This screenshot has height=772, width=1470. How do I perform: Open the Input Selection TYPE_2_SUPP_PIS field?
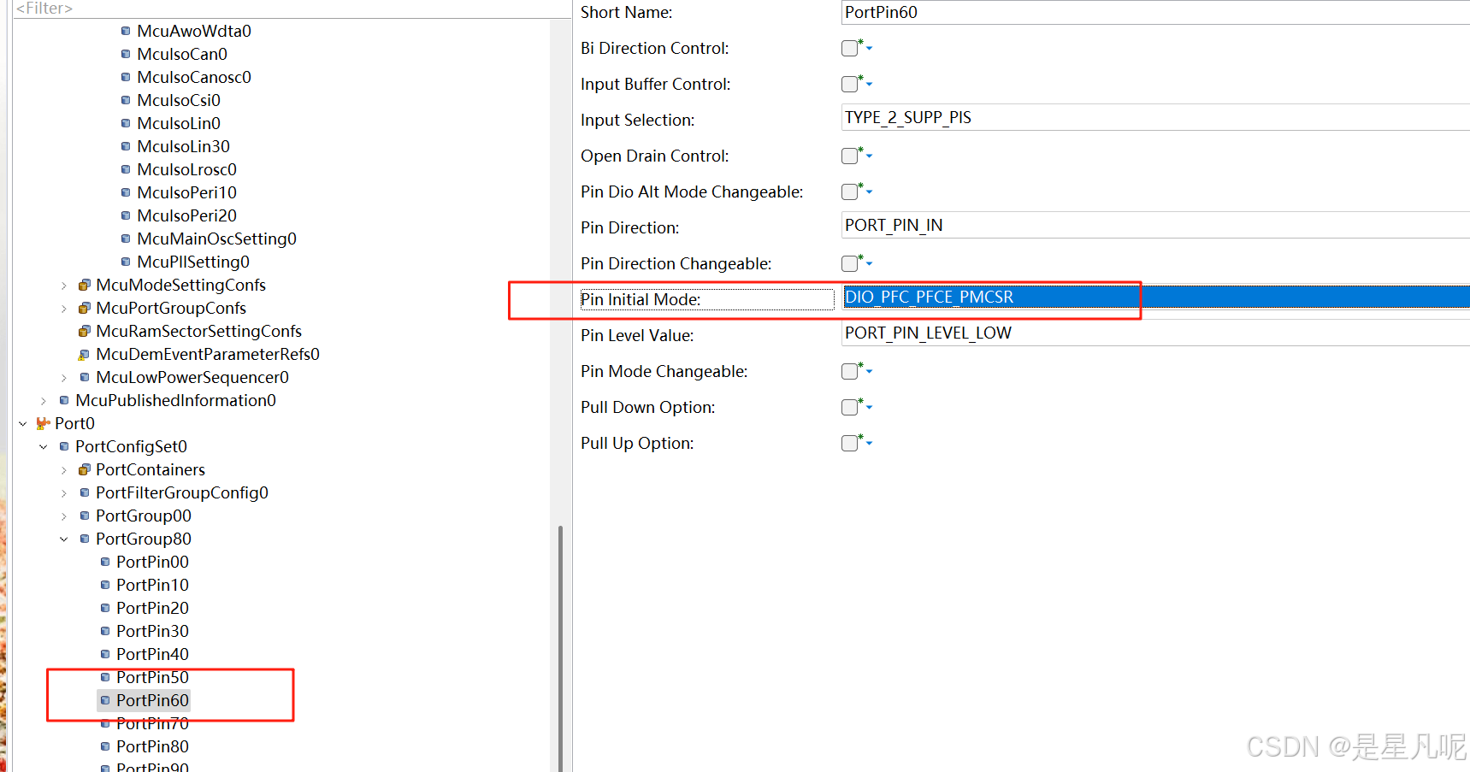[1156, 118]
